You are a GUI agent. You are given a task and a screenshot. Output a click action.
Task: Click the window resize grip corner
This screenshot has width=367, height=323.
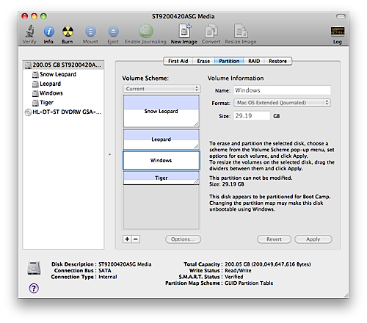click(346, 295)
